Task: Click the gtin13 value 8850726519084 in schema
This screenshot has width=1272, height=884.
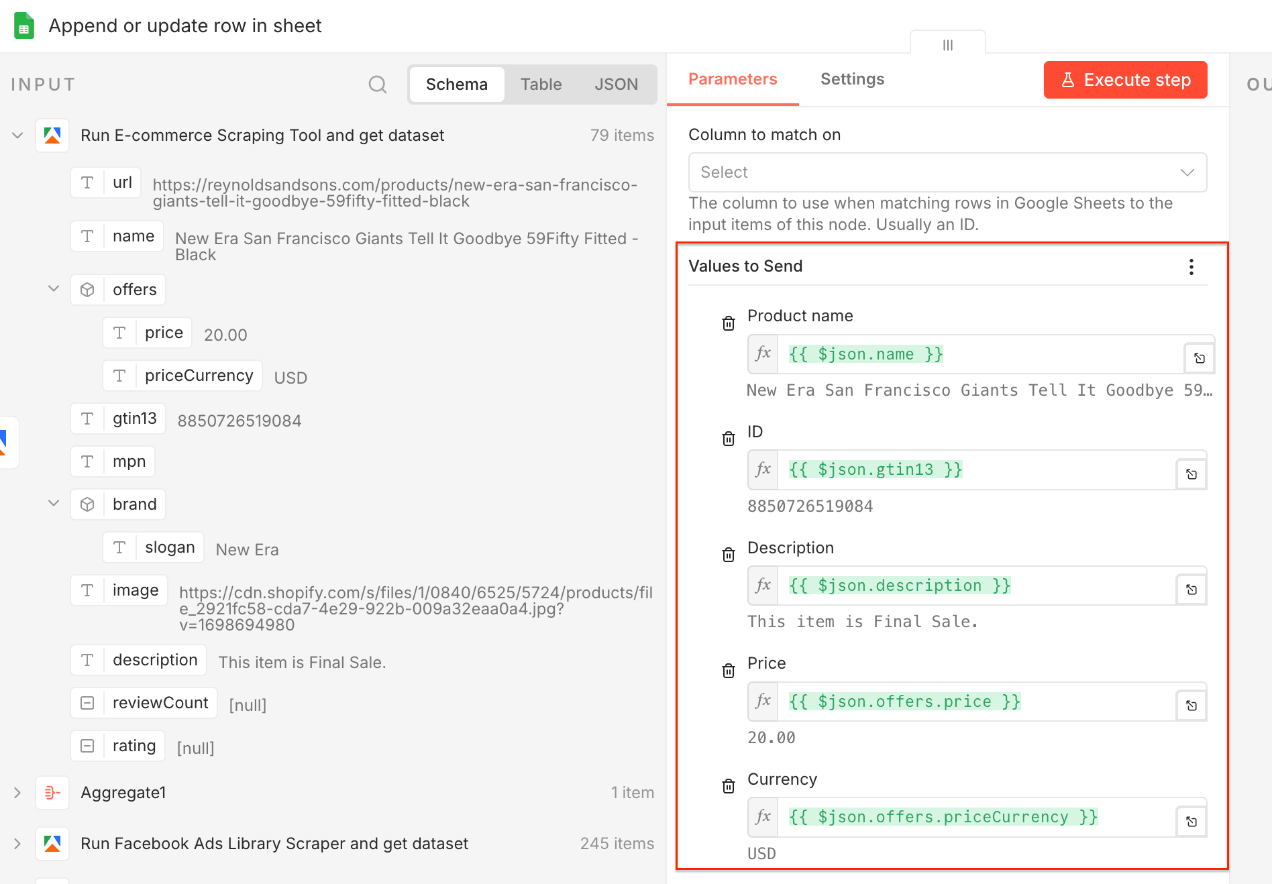Action: click(x=240, y=421)
